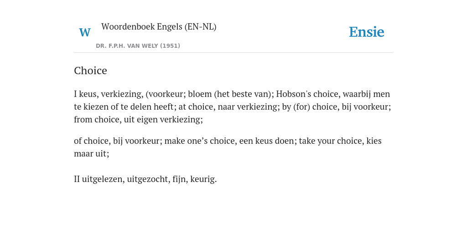Click the word 'uitgezocht'
The height and width of the screenshot is (233, 467).
coord(148,179)
